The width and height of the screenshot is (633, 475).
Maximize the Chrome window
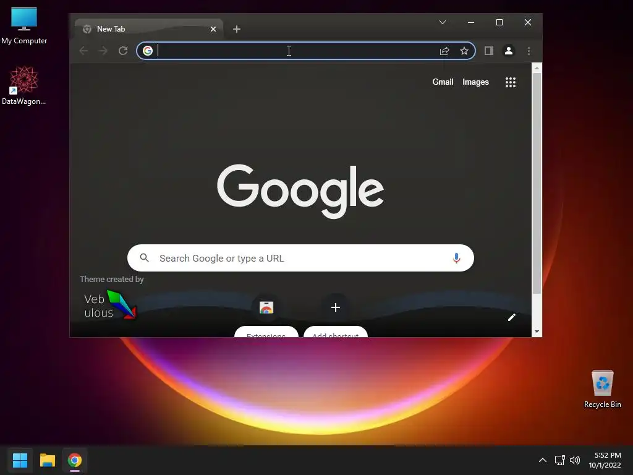click(x=499, y=22)
